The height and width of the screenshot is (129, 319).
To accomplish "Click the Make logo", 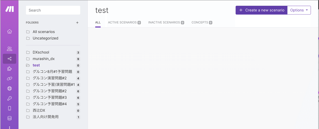I will click(10, 9).
